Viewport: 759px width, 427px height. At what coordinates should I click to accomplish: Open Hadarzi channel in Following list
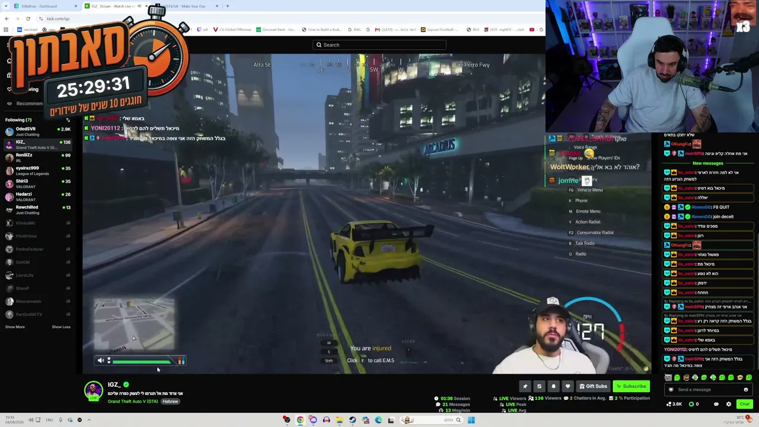coord(37,196)
